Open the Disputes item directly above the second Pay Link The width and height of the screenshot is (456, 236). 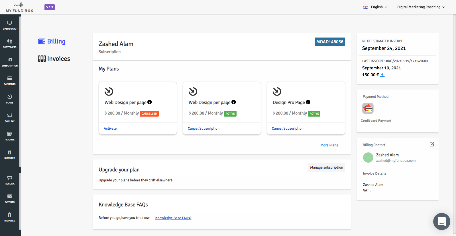[10, 154]
